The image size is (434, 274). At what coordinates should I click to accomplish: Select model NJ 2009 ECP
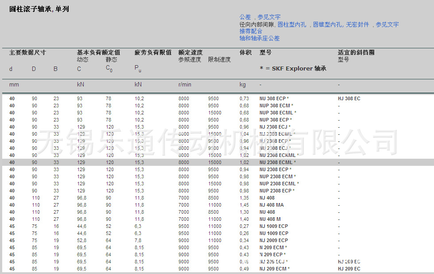click(x=274, y=240)
